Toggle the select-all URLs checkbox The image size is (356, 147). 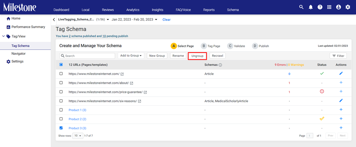(x=61, y=65)
